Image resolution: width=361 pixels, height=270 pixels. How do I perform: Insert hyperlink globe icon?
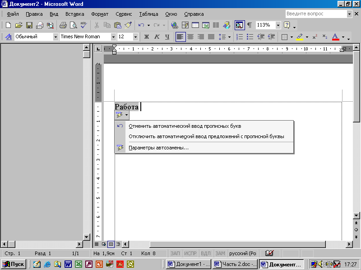click(175, 25)
